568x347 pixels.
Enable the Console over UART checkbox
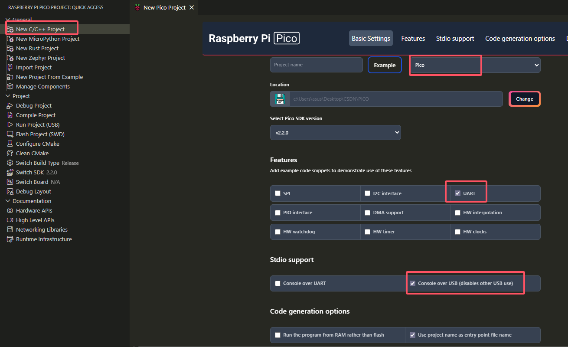[278, 283]
